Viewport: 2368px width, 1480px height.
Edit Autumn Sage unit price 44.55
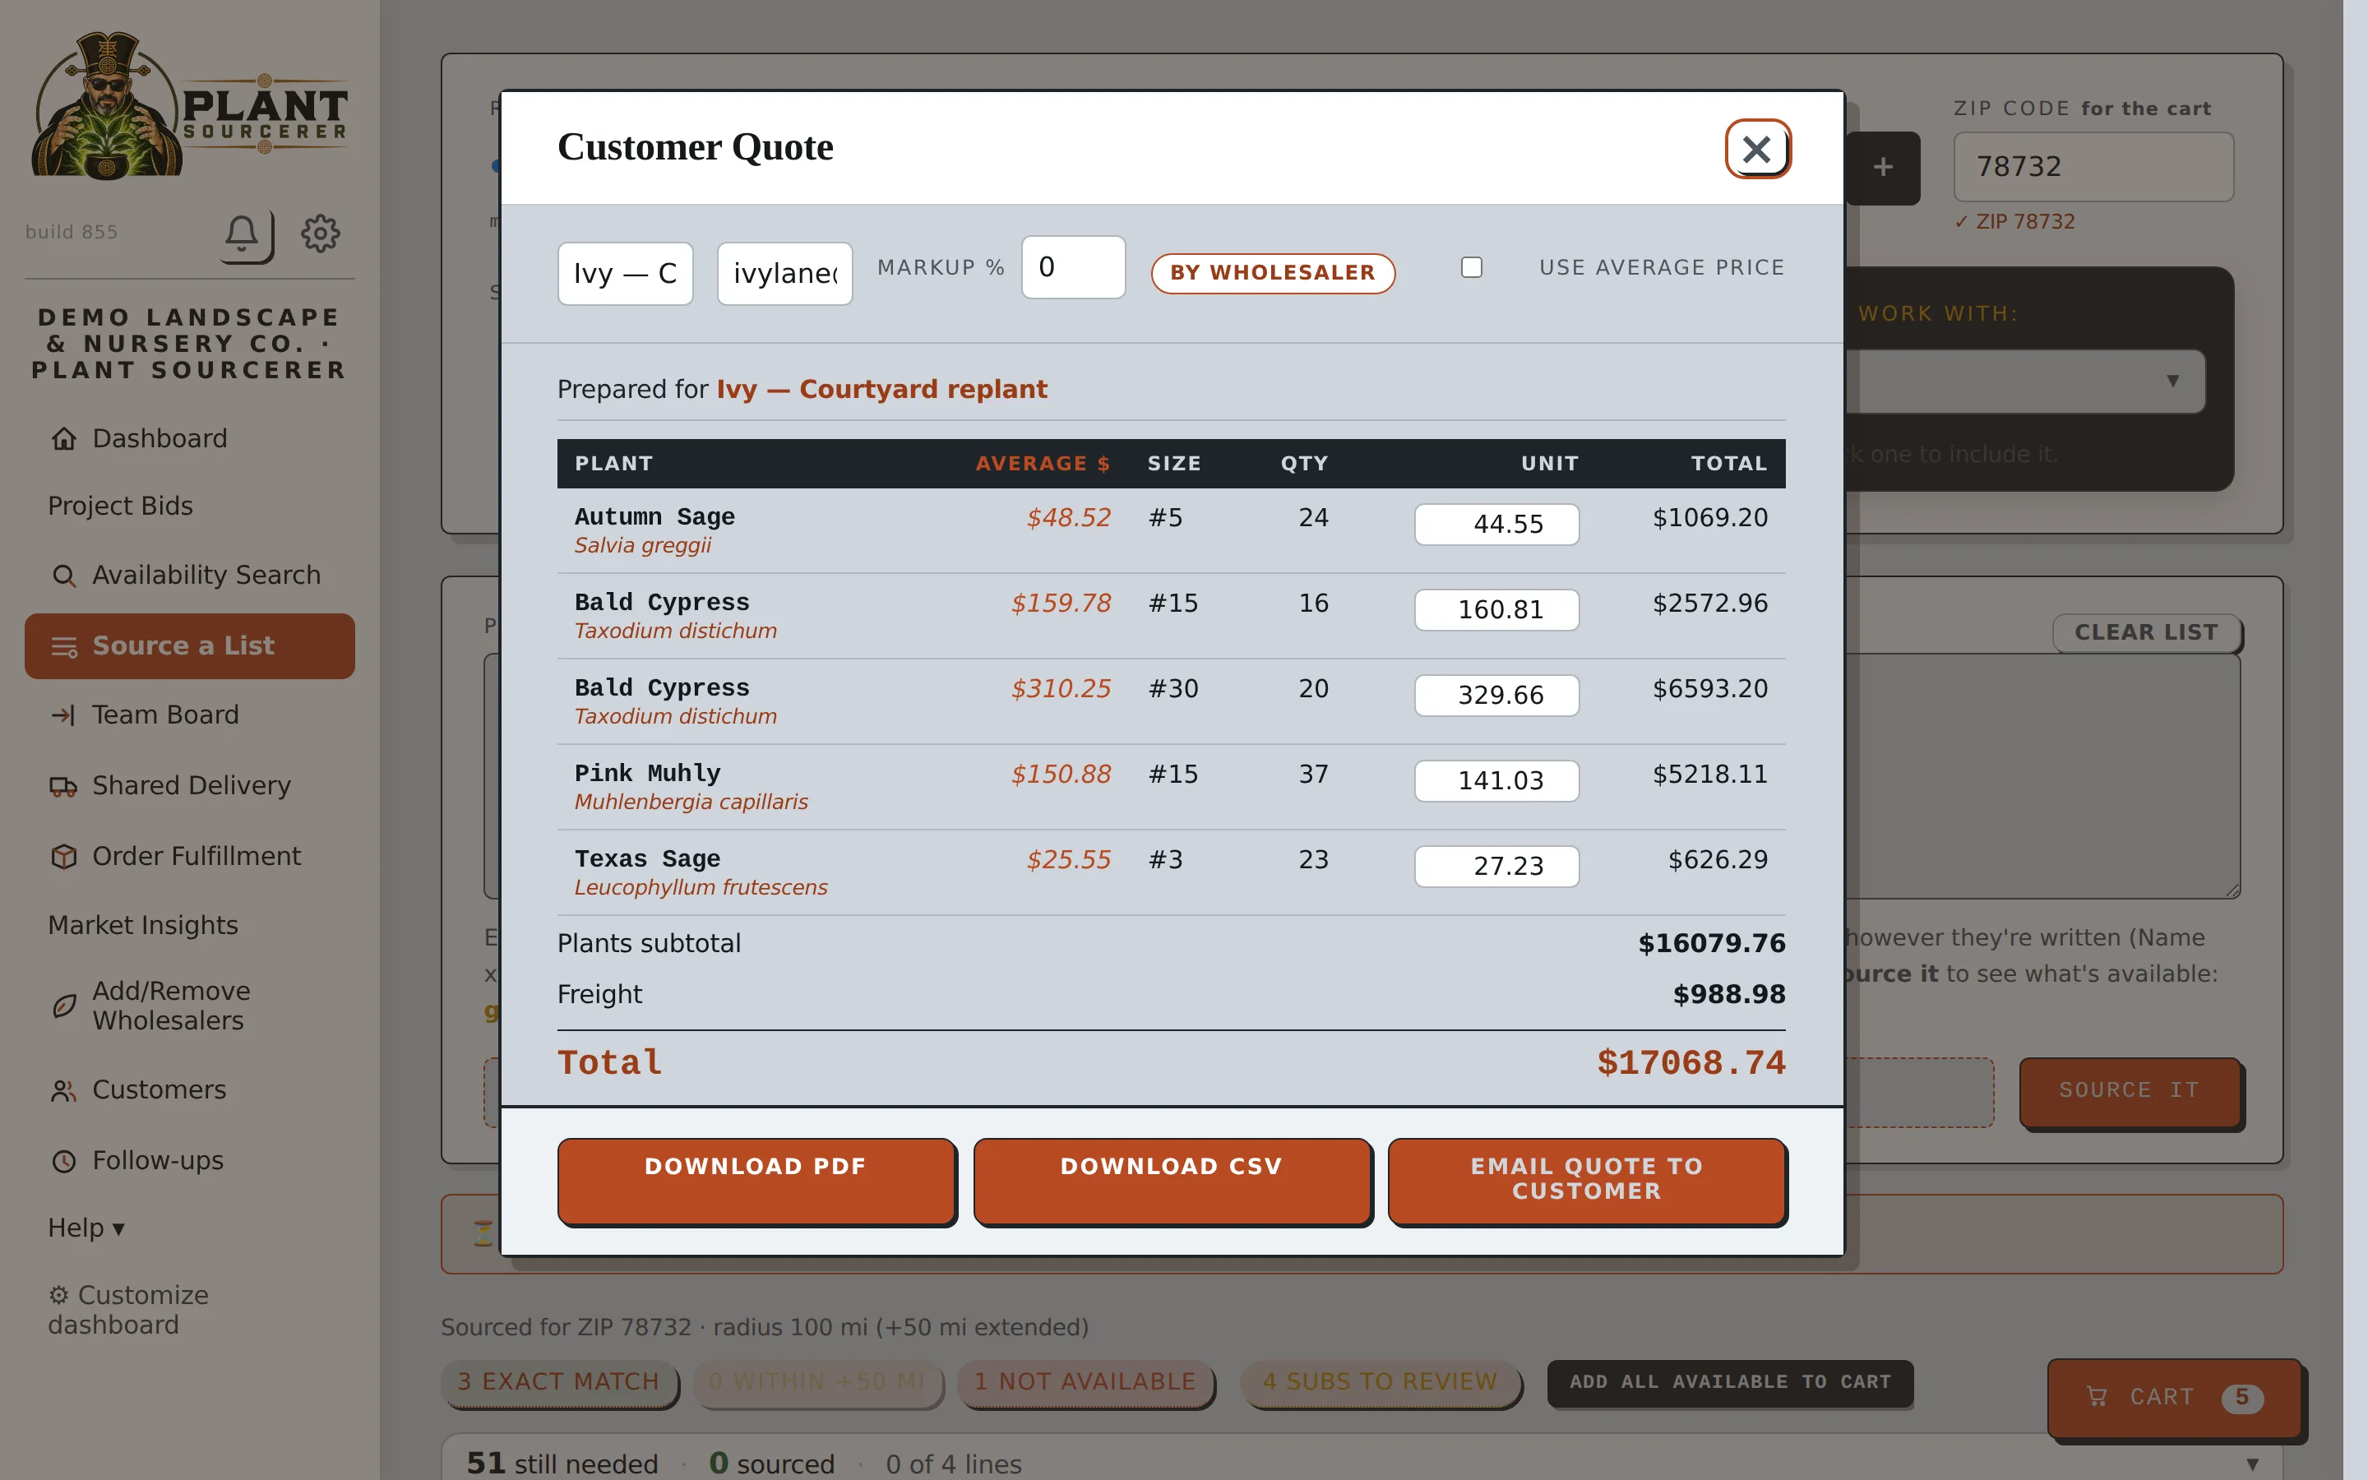click(x=1496, y=525)
